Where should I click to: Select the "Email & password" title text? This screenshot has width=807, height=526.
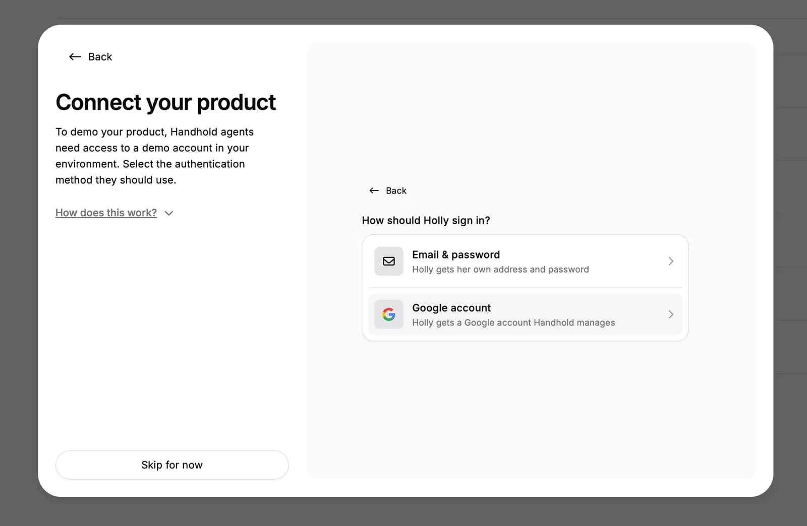click(x=456, y=254)
